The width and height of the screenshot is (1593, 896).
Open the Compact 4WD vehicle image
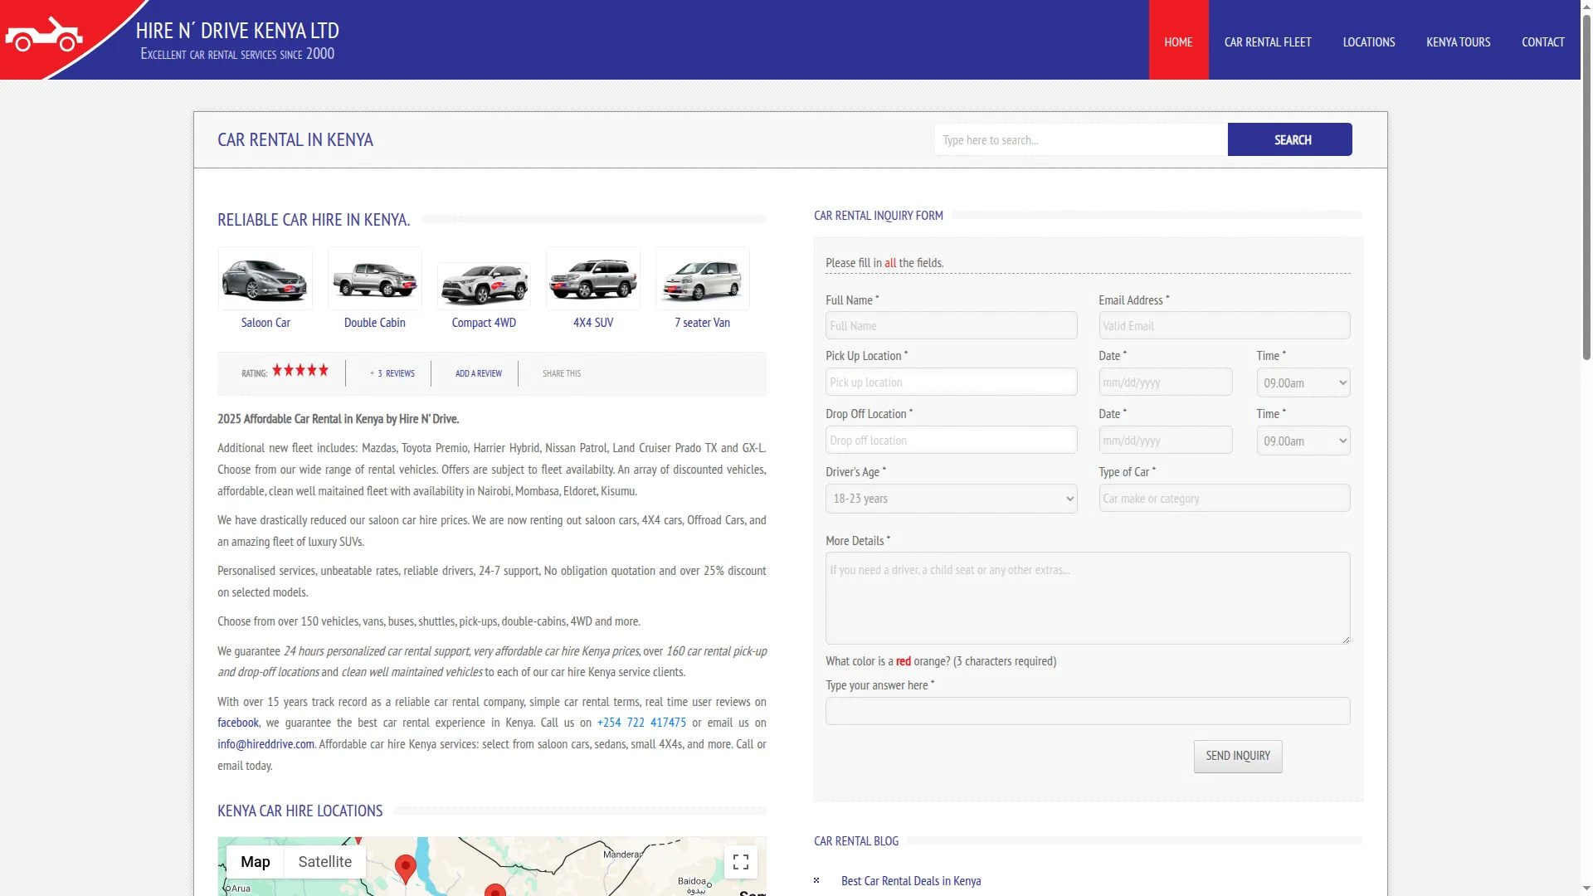pos(484,285)
